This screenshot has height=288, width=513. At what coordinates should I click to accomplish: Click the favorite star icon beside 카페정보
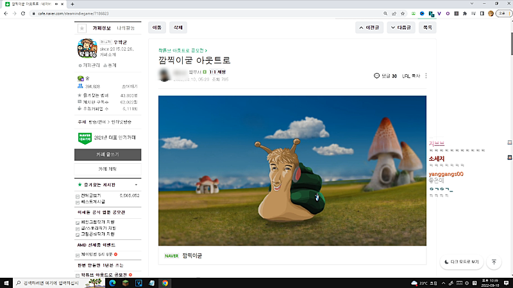click(x=81, y=28)
